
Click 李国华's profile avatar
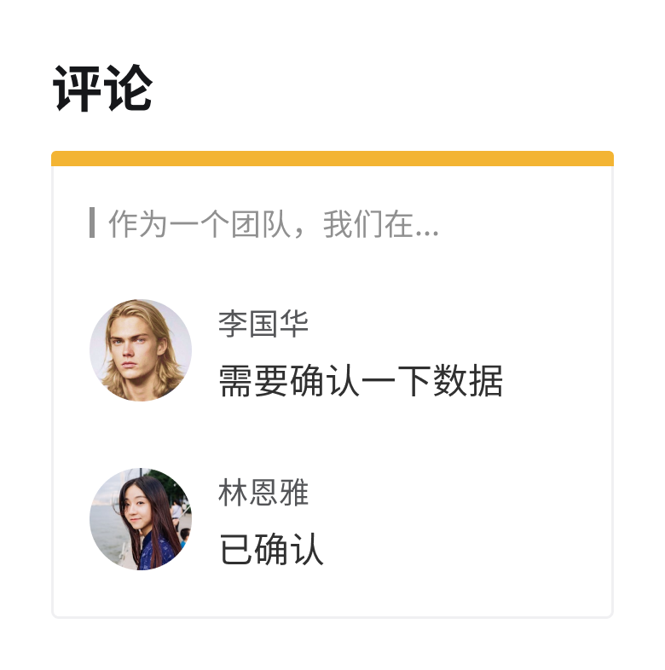point(141,350)
